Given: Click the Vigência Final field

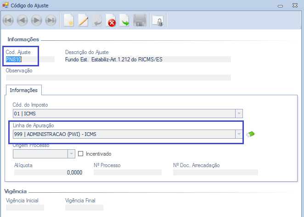Looking at the screenshot, I should [84, 207].
